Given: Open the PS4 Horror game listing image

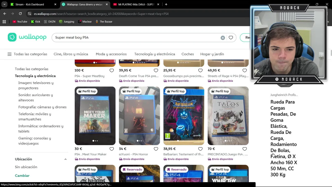Looking at the screenshot, I should coord(139,116).
